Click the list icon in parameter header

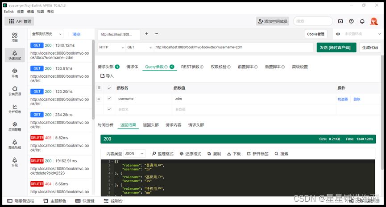(99, 88)
